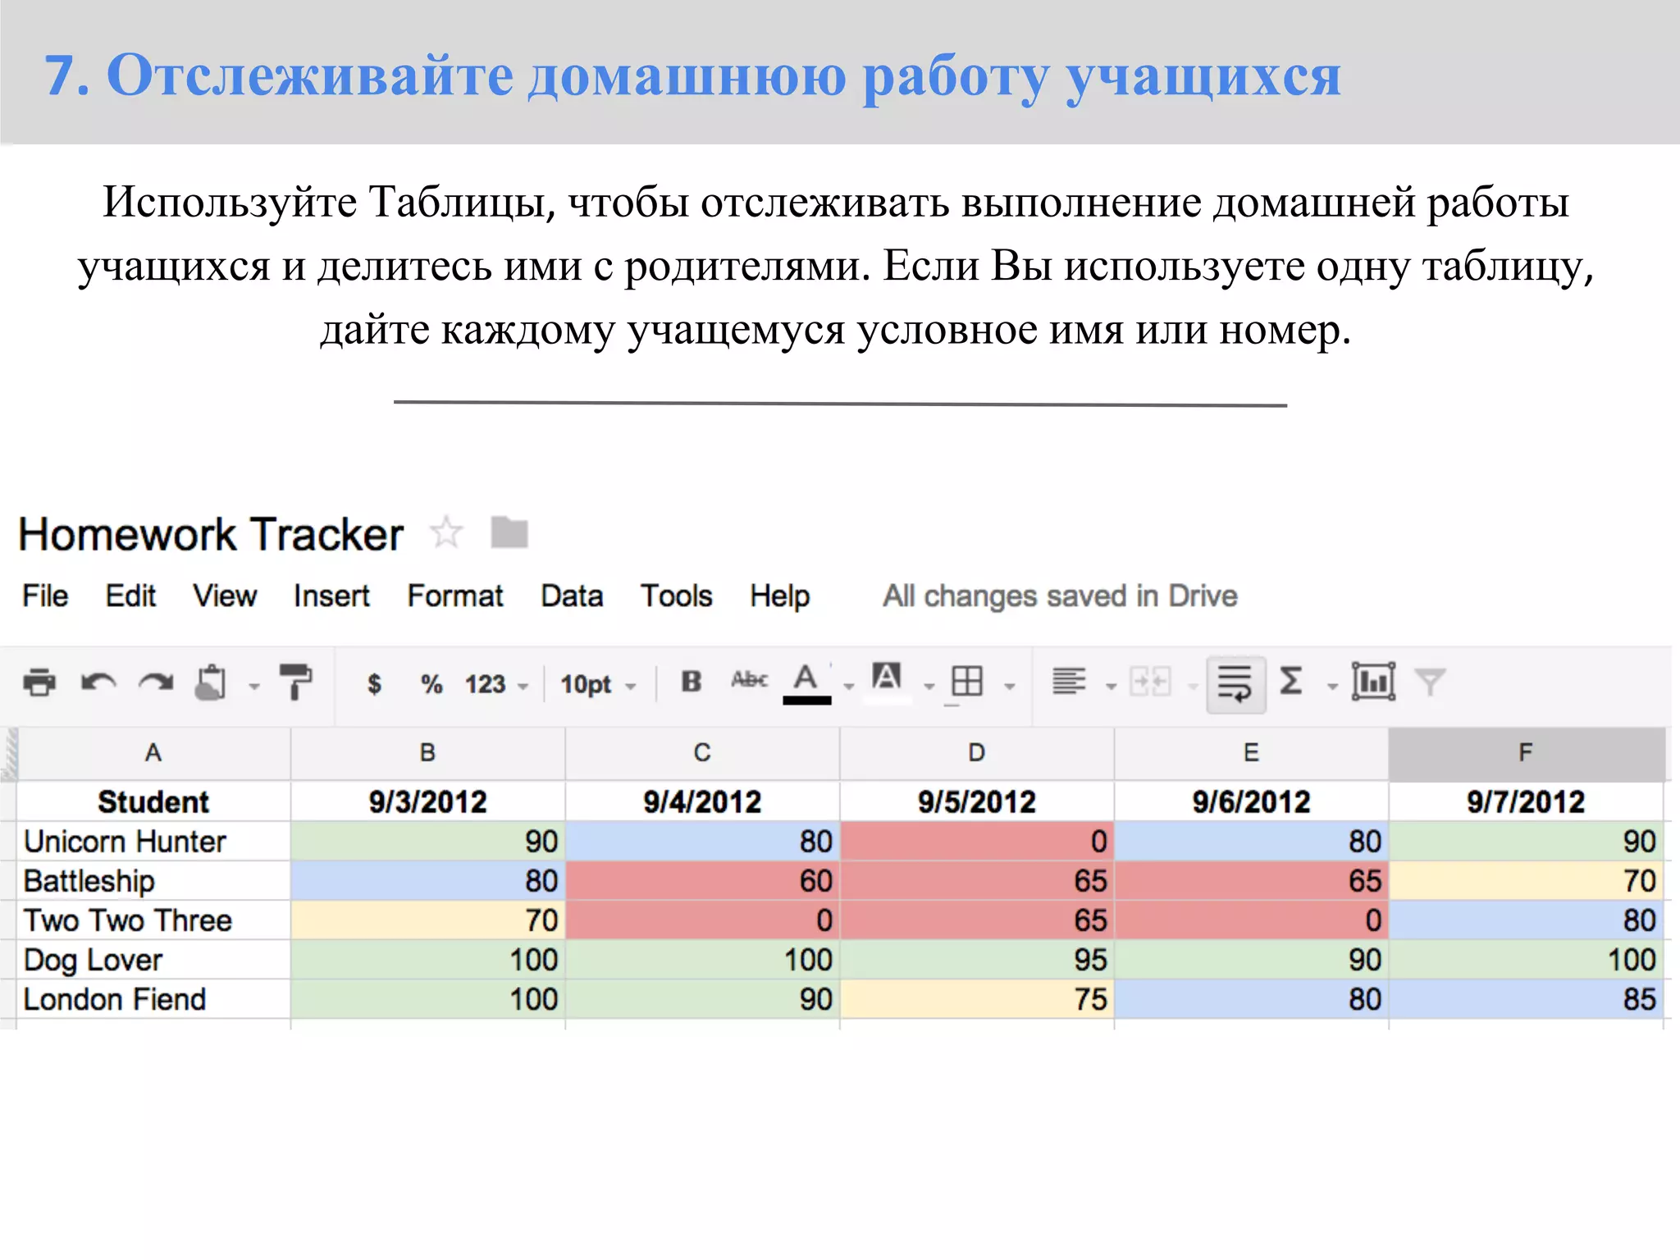Star the Homework Tracker document
This screenshot has width=1680, height=1260.
click(447, 533)
